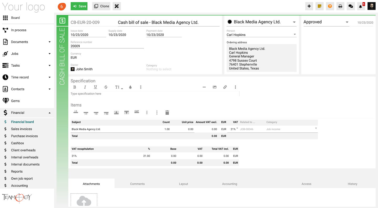Open the client Black Media Agency dropdown
This screenshot has width=378, height=208.
tap(294, 22)
